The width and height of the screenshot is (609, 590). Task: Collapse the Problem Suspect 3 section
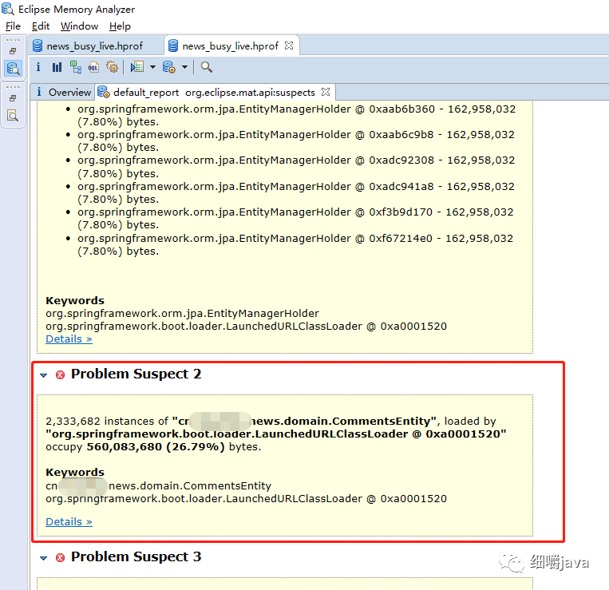click(x=43, y=558)
